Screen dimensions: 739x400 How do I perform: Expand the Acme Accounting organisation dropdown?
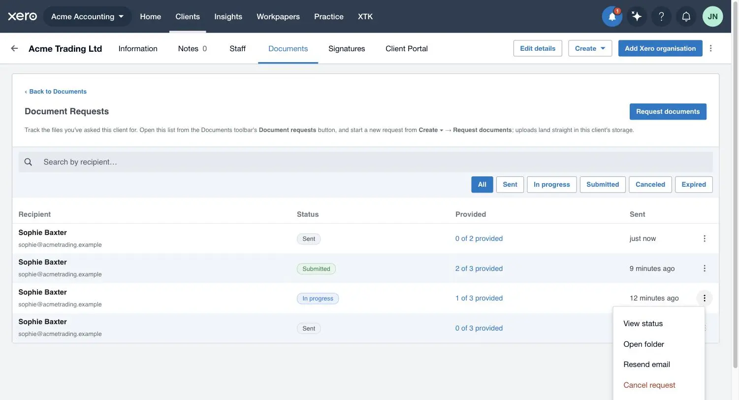click(x=88, y=16)
